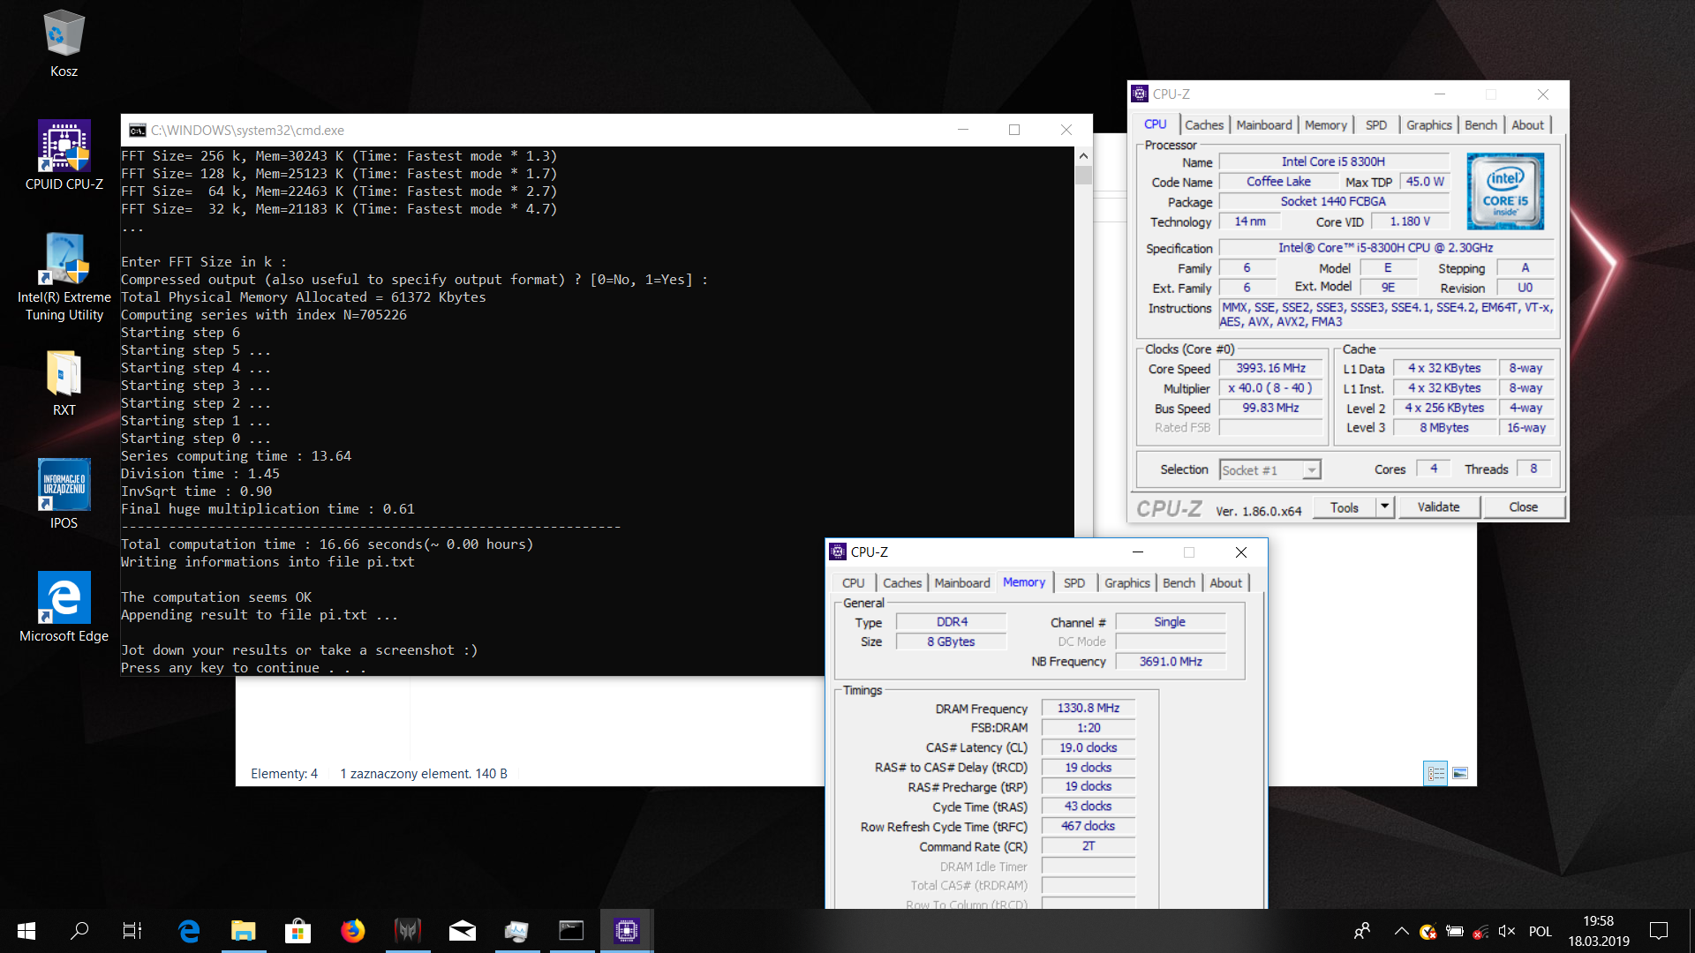Open the Windows Start menu
Image resolution: width=1695 pixels, height=953 pixels.
[x=26, y=930]
